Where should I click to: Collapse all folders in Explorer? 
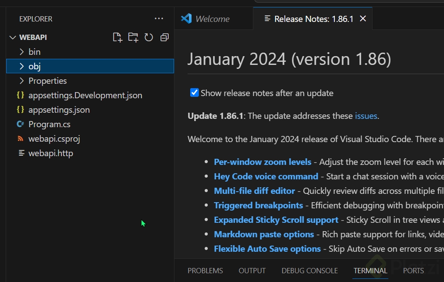164,37
